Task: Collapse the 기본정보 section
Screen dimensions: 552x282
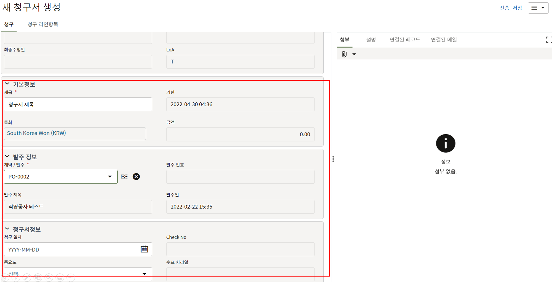Action: point(7,84)
